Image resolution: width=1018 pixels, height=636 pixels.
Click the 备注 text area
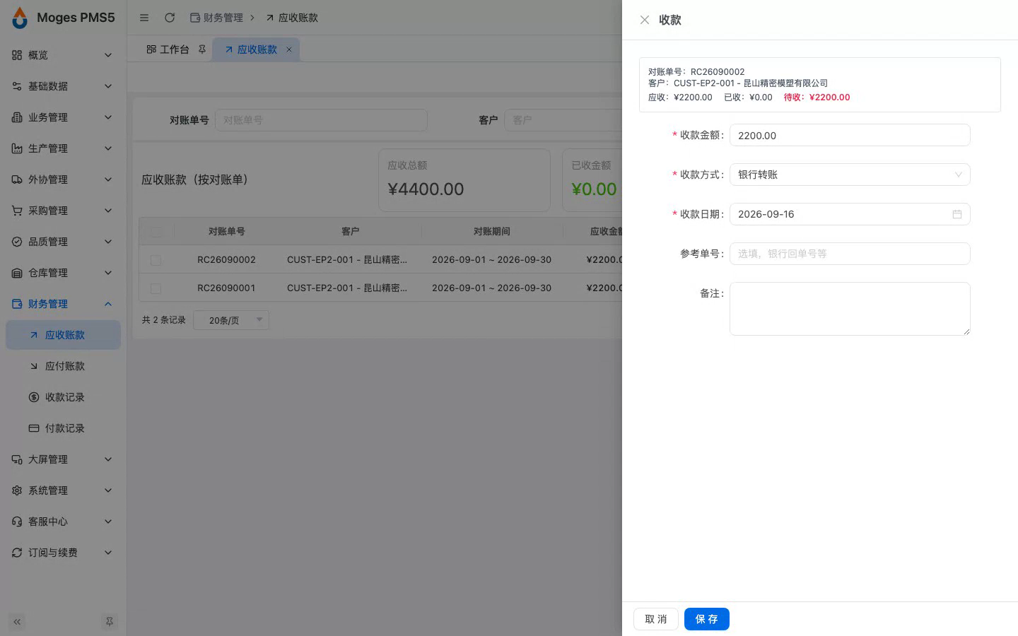tap(850, 309)
